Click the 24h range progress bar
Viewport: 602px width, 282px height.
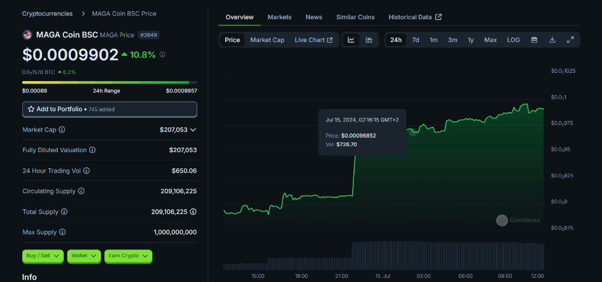(x=110, y=82)
